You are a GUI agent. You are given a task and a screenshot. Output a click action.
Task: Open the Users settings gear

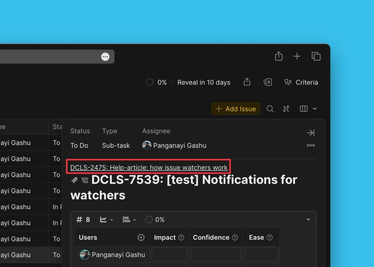pos(141,237)
